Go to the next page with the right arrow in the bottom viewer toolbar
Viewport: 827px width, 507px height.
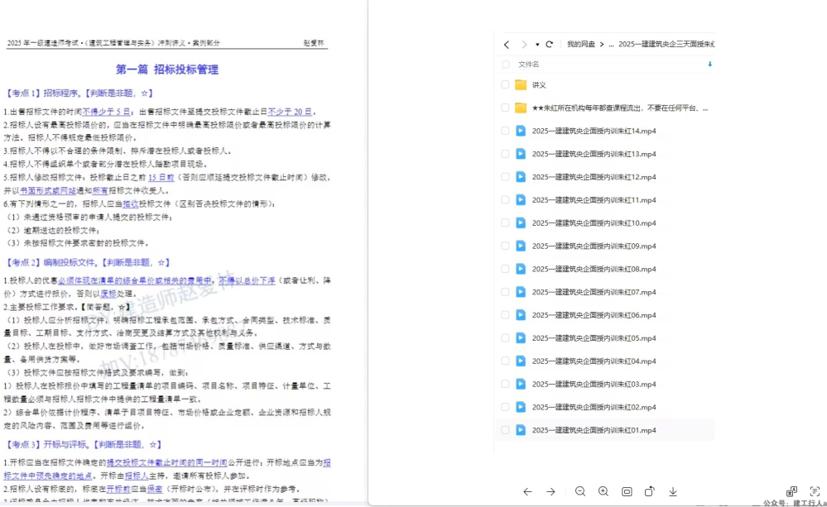[551, 492]
